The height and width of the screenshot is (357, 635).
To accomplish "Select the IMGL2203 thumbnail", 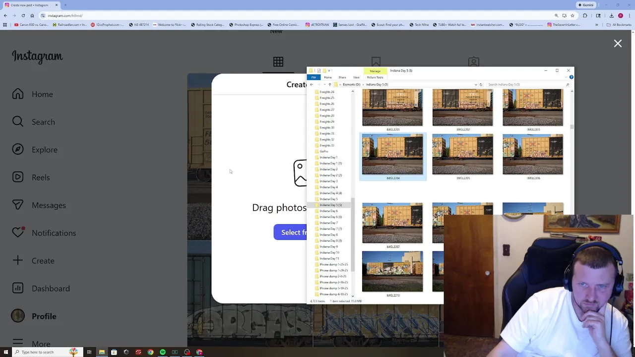I will 533,108.
